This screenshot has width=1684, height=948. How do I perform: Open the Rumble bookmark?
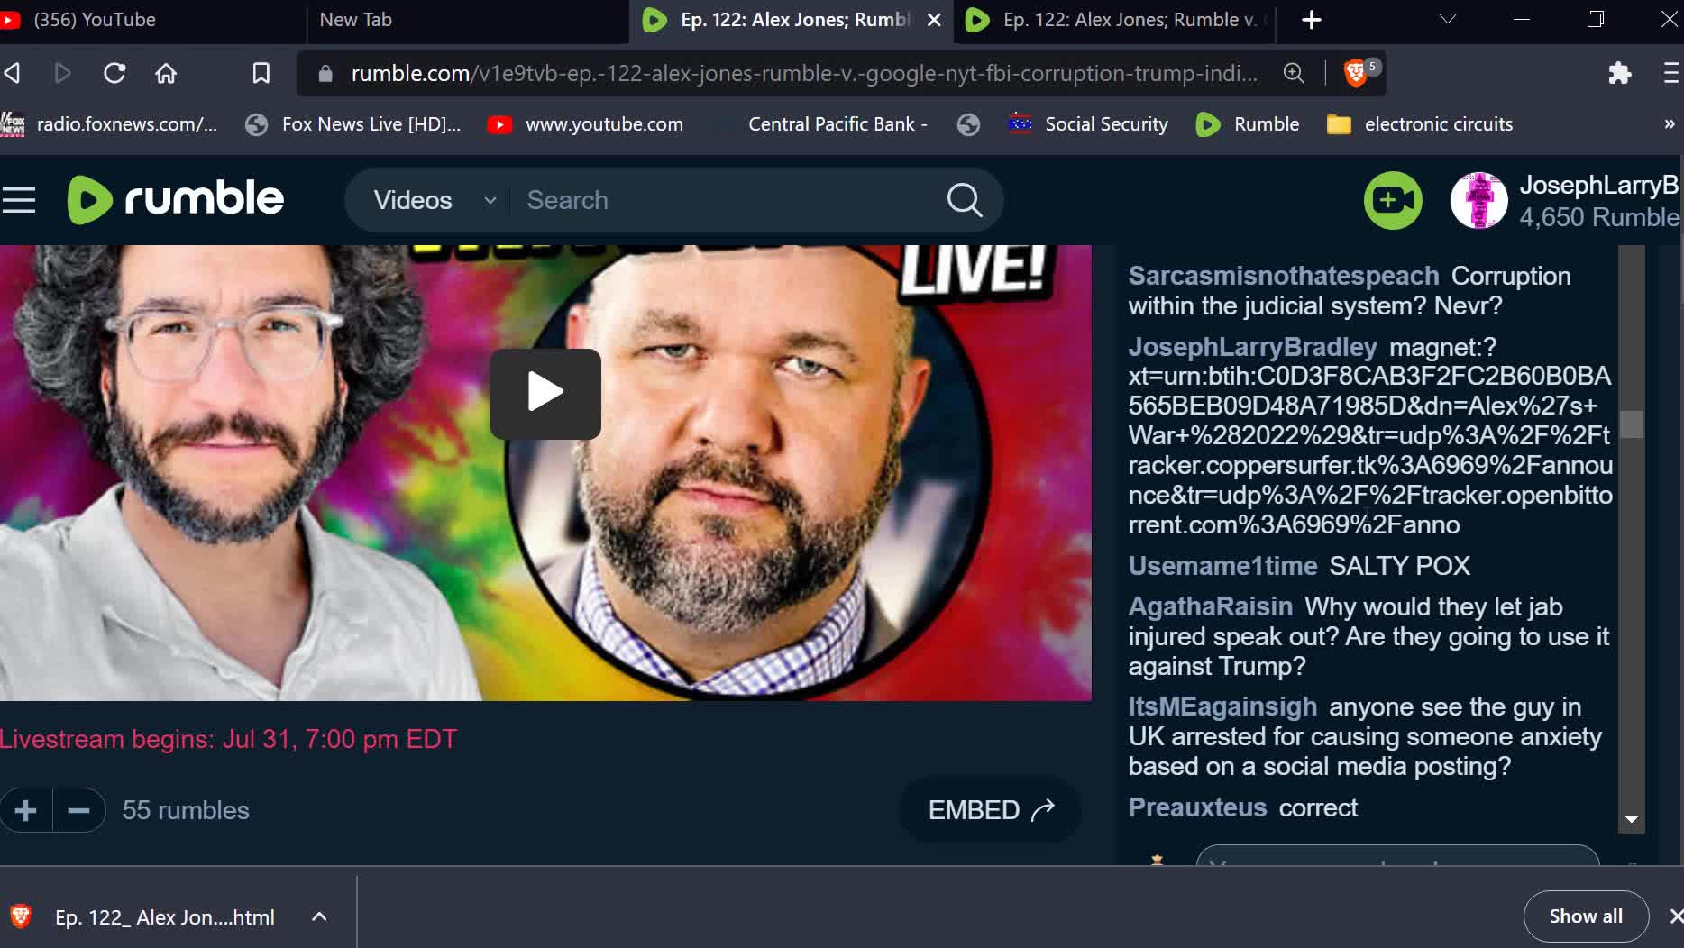click(1248, 124)
